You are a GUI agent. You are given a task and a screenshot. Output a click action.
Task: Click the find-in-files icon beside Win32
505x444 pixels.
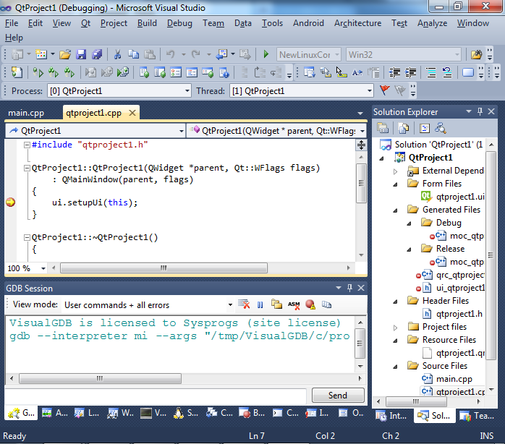click(476, 55)
